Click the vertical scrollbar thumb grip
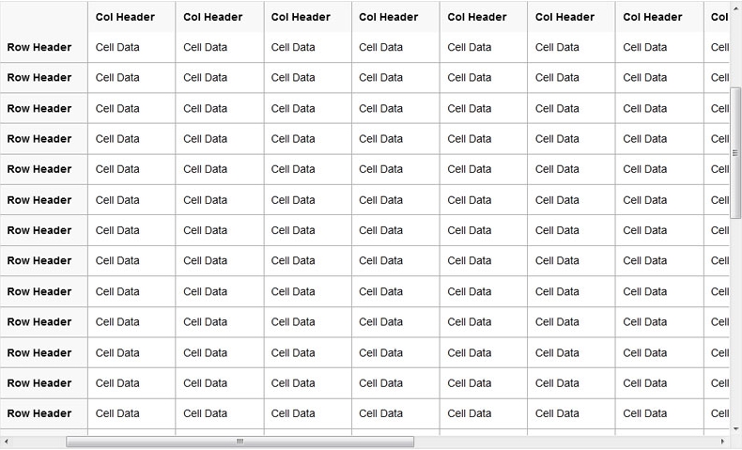 click(735, 153)
